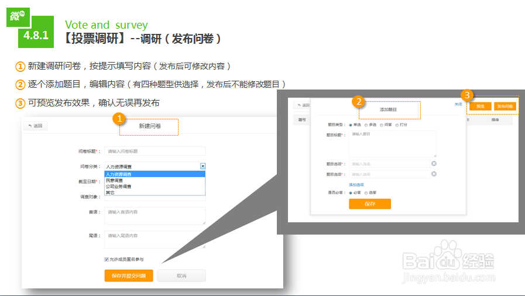Select the 问答 question type
525x296 pixels.
coord(382,125)
